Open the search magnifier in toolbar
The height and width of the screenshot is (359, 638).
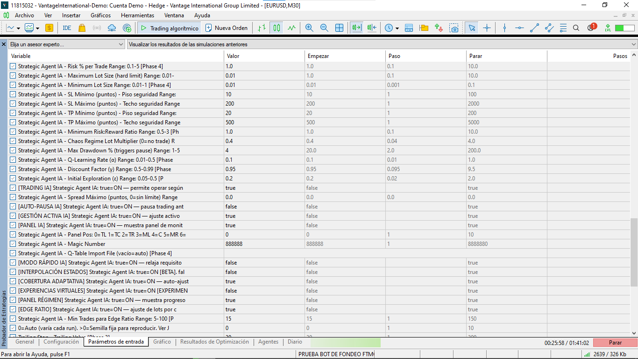576,28
